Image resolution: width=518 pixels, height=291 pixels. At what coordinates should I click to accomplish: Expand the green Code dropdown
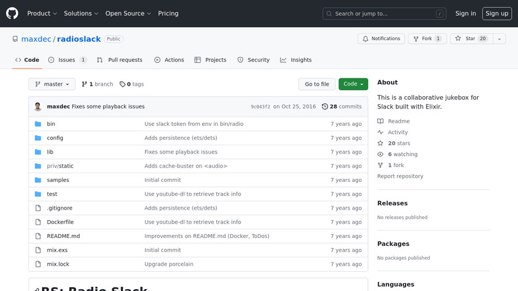coord(353,84)
